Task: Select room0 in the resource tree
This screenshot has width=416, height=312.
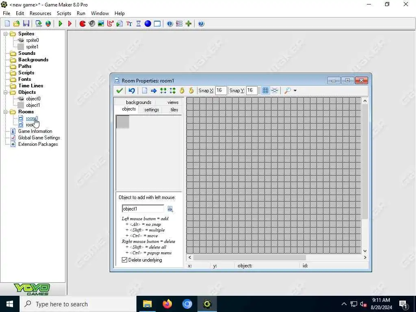Action: pos(32,118)
